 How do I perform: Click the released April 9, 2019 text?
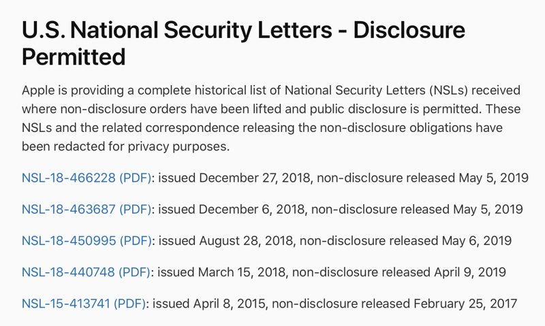coord(444,272)
